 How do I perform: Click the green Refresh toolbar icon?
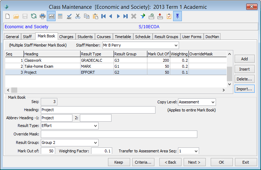(x=34, y=16)
